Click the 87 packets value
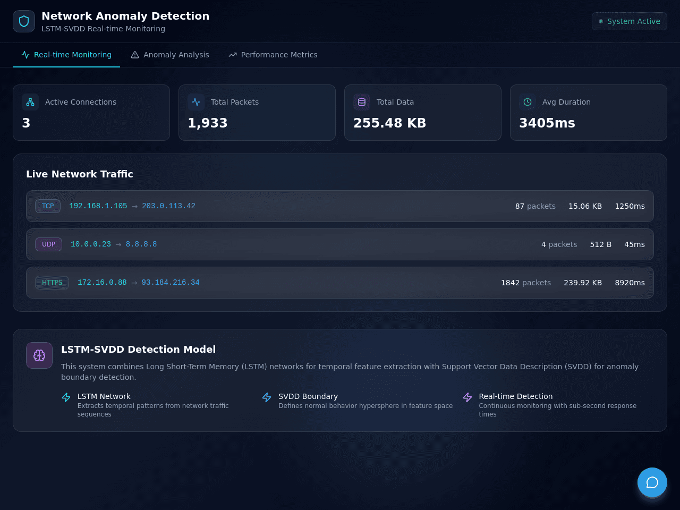Image resolution: width=680 pixels, height=510 pixels. [535, 206]
